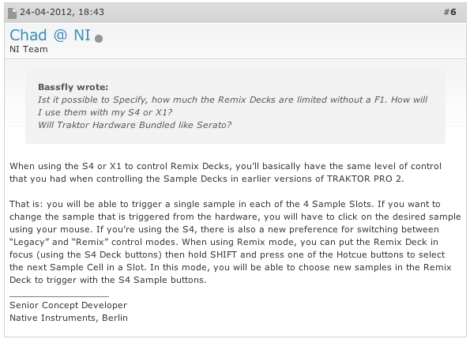Click the post document icon beside the date
Viewport: 470px width, 339px height.
pyautogui.click(x=12, y=13)
